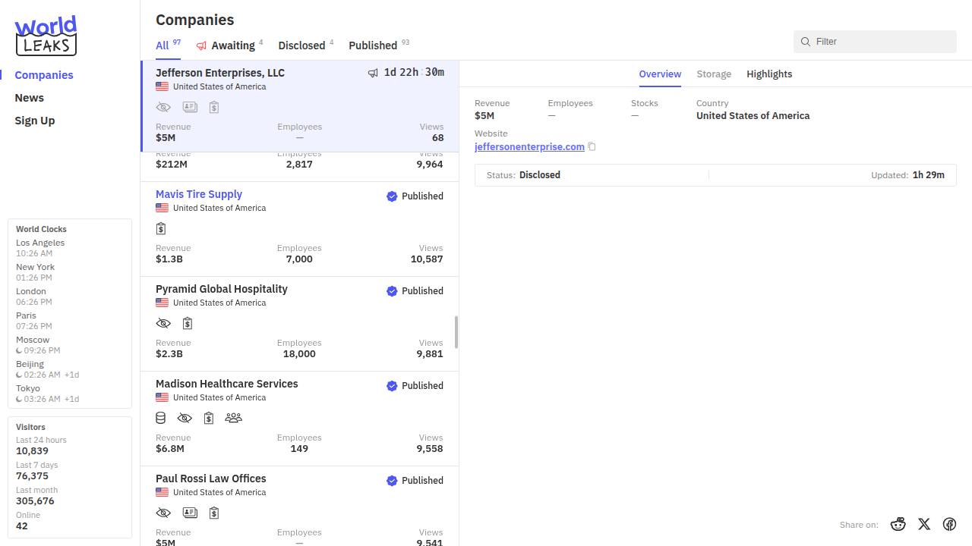Screen dimensions: 972x546
Task: Share on Reddit icon
Action: 898,524
